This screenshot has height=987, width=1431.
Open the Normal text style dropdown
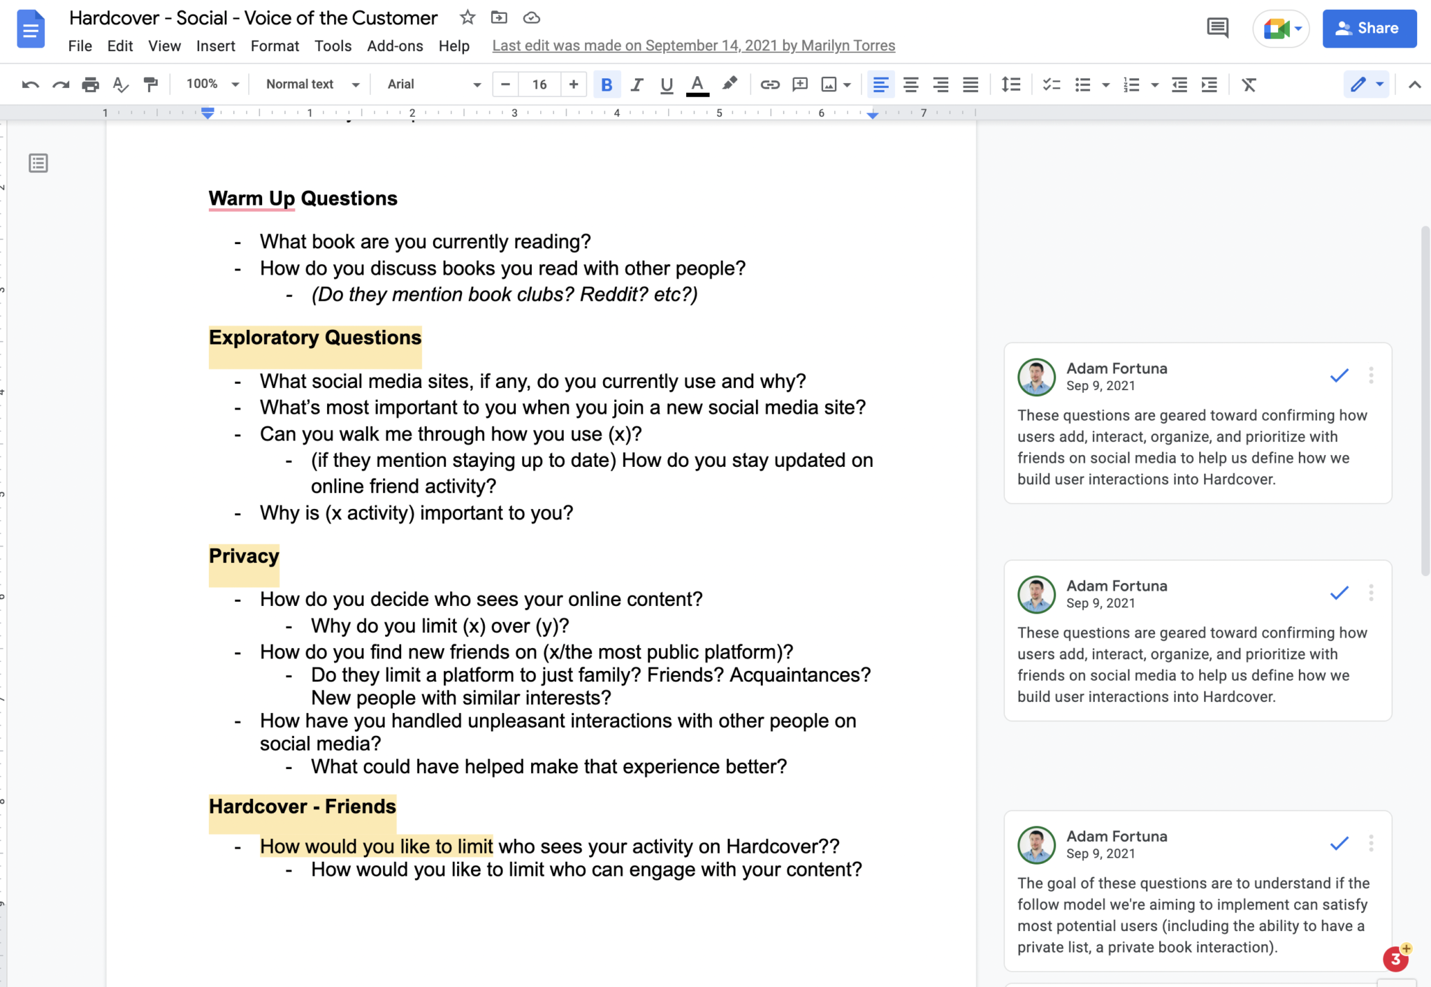click(x=312, y=85)
